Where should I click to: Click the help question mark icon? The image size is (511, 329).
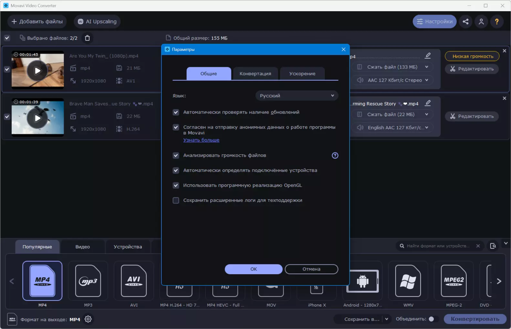click(x=497, y=22)
